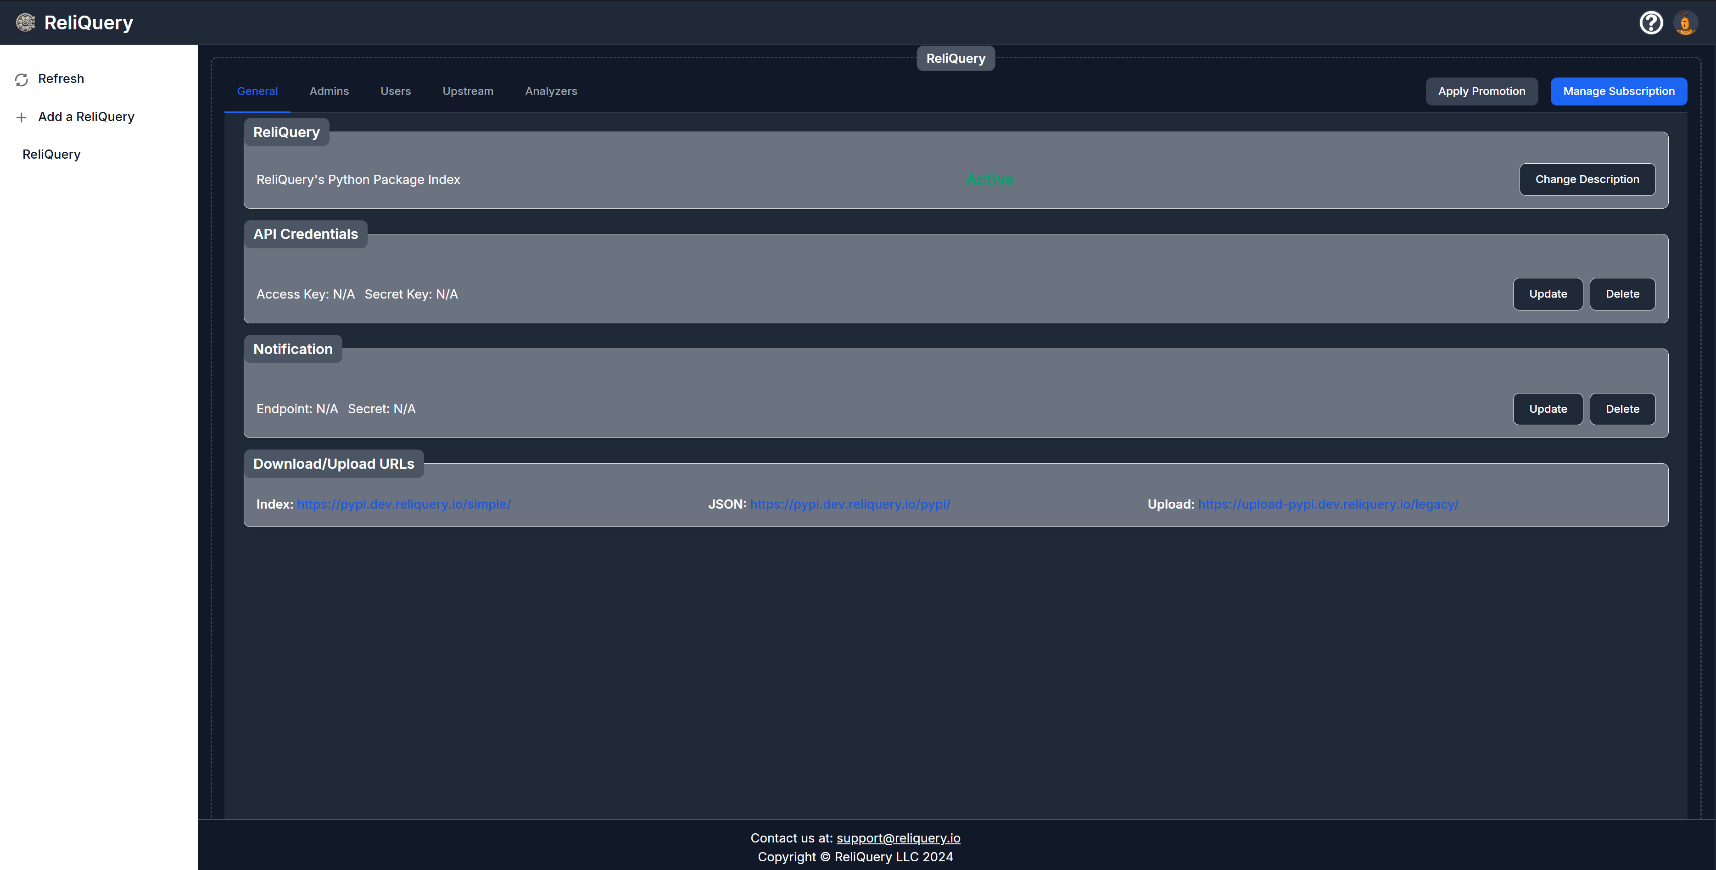
Task: Open the Admins tab
Action: [x=329, y=91]
